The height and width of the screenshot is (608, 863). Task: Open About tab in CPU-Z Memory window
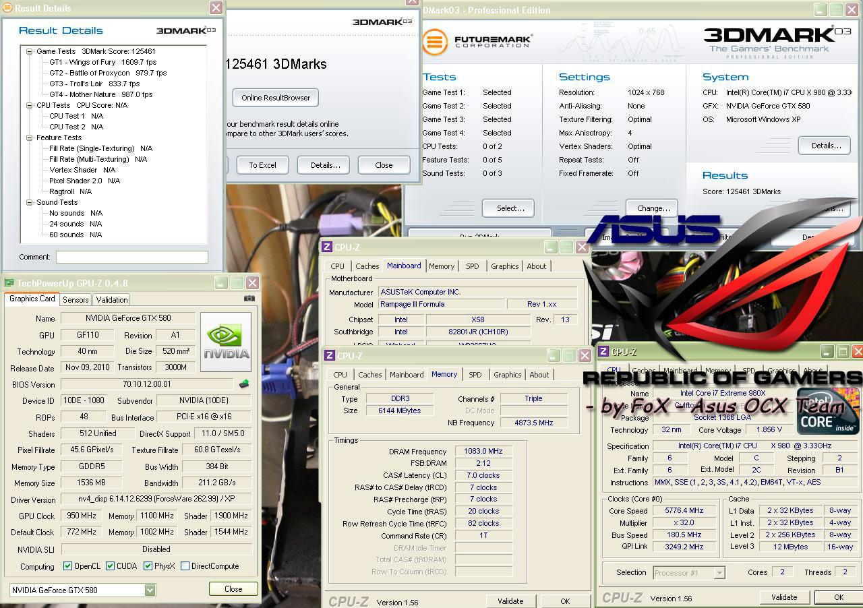539,375
